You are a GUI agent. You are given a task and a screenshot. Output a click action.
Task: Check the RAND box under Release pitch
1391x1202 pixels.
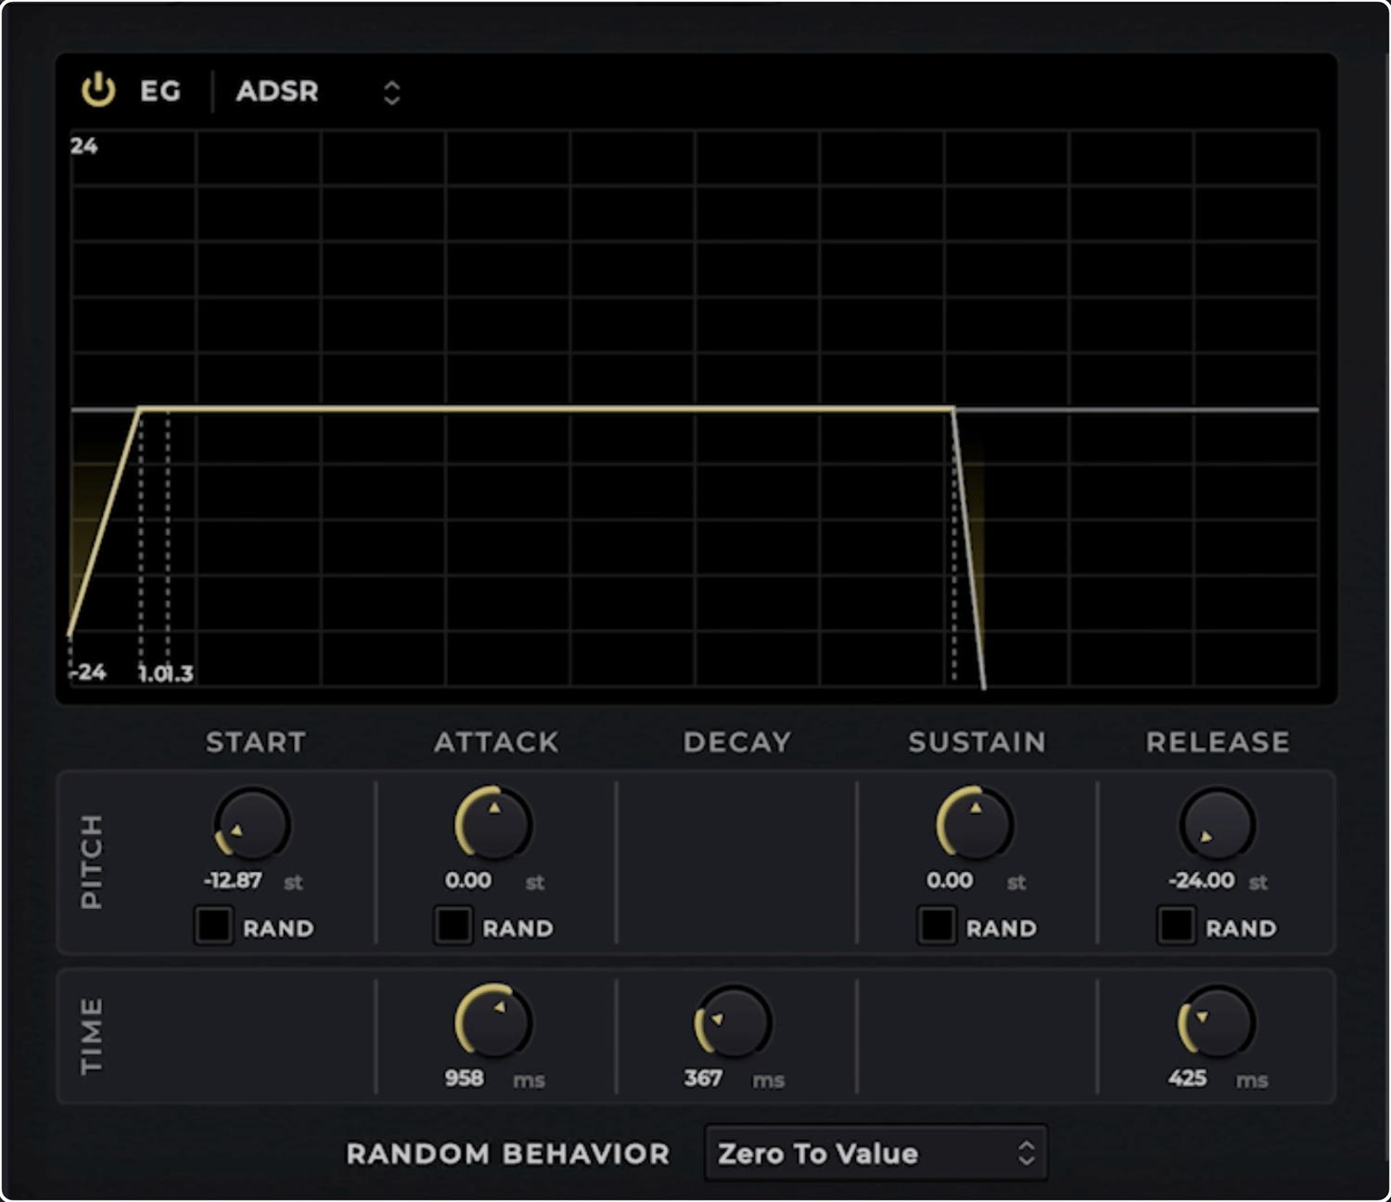coord(1176,927)
